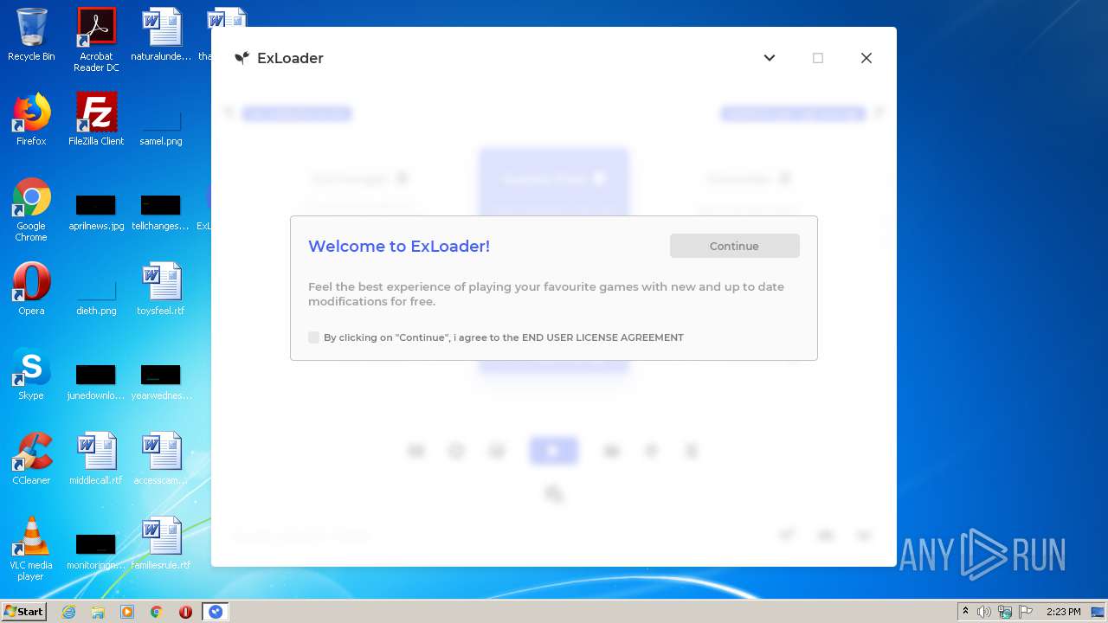
Task: Select Opera desktop shortcut
Action: pyautogui.click(x=31, y=289)
